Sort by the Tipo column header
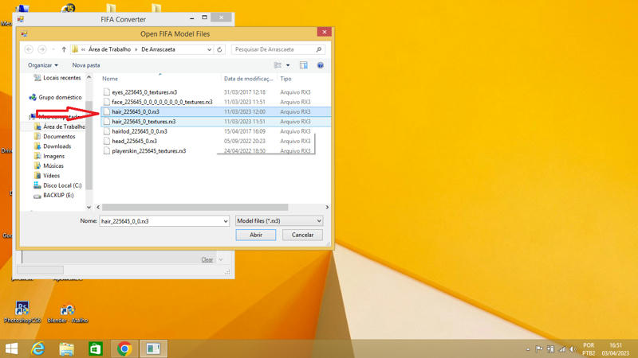Viewport: 638px width, 358px height. pos(286,79)
